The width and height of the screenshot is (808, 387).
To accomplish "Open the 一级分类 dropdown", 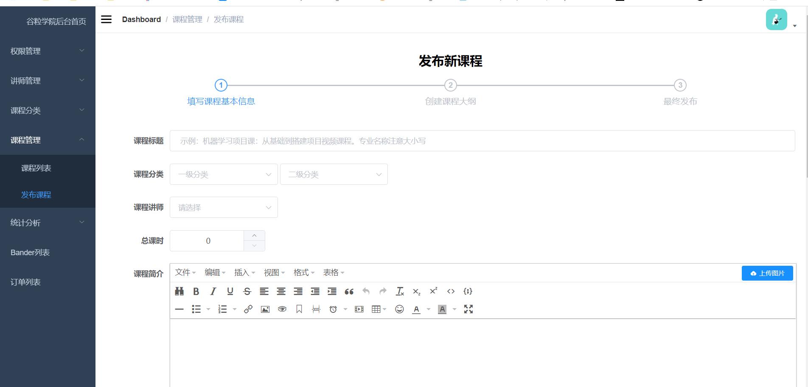I will pos(224,174).
